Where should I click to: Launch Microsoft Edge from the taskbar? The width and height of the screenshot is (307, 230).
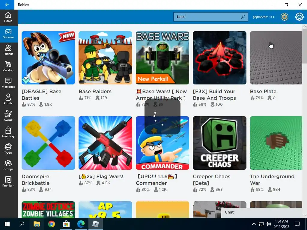[x=81, y=224]
